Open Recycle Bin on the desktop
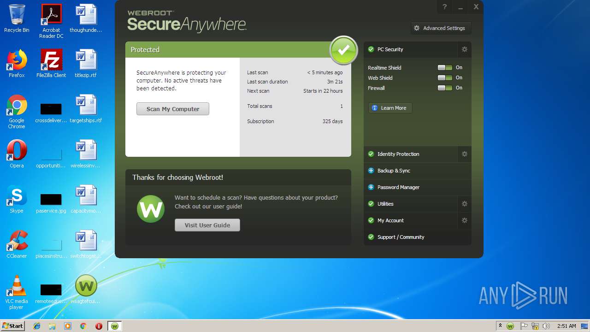 point(17,19)
